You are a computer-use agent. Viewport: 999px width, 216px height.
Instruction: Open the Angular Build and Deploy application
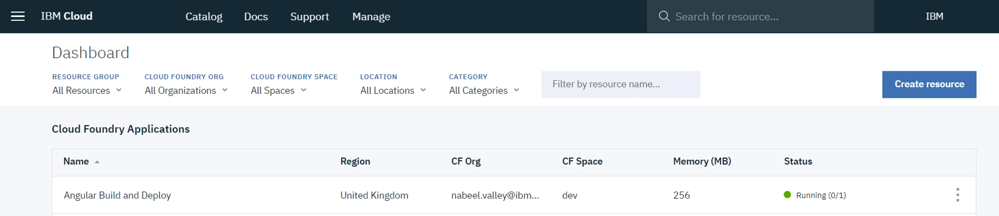click(117, 195)
